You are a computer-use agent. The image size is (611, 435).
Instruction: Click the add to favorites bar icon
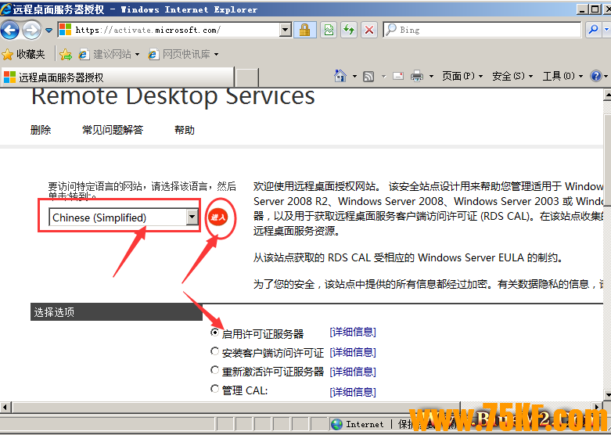[66, 55]
